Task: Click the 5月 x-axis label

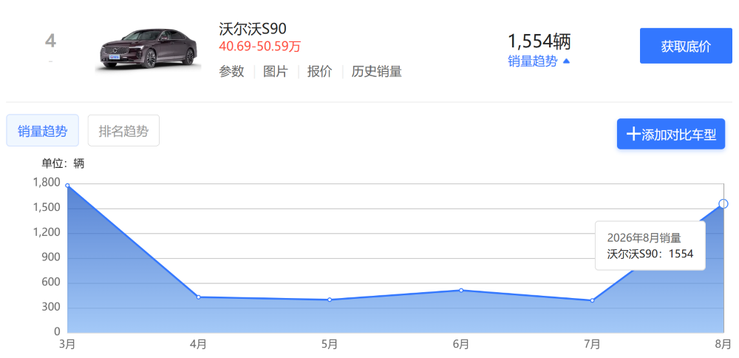Action: point(330,345)
